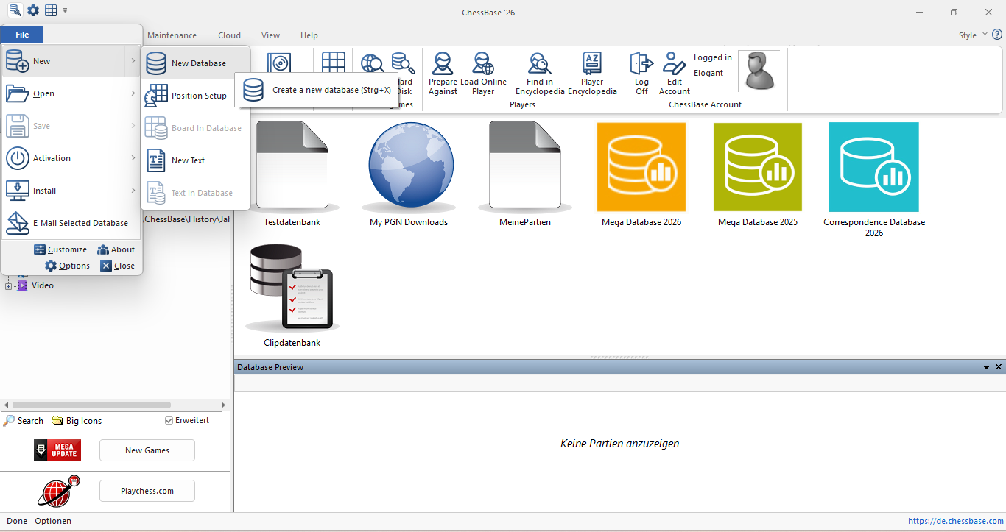Click the horizontal scrollbar in folder panel

[92, 405]
